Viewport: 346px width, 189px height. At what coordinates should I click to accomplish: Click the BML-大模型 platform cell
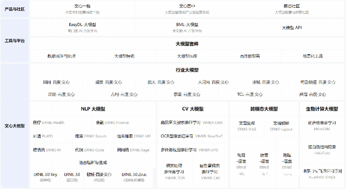187,28
